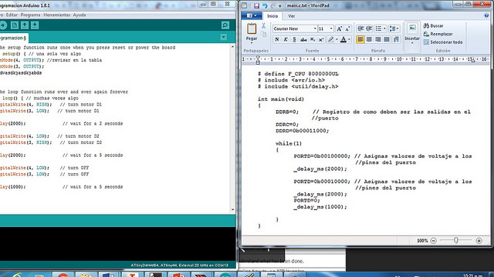Cut the selection with the scissors icon
This screenshot has height=277, width=494.
[263, 25]
